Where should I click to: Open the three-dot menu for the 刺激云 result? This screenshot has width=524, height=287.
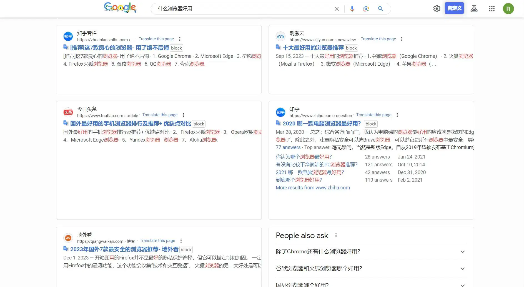click(x=402, y=39)
